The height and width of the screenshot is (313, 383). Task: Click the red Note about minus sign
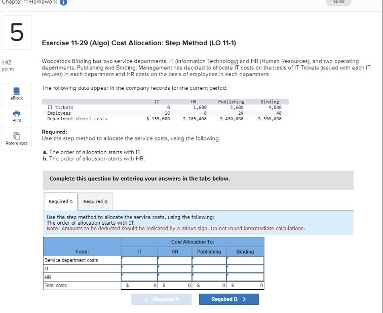(x=176, y=229)
